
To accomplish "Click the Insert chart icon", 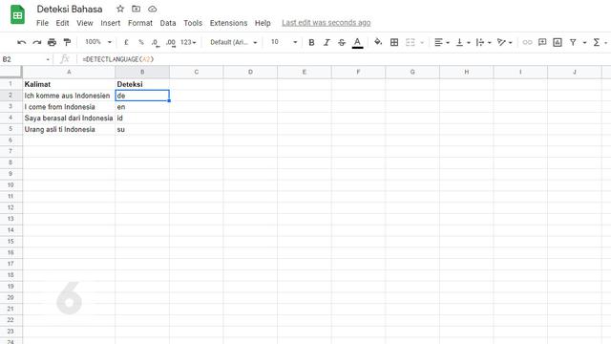I will click(x=558, y=42).
